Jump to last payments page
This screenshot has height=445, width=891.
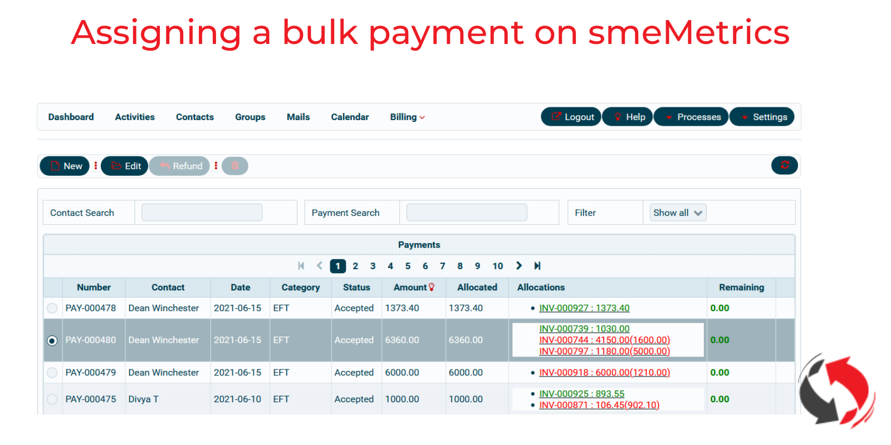click(537, 266)
